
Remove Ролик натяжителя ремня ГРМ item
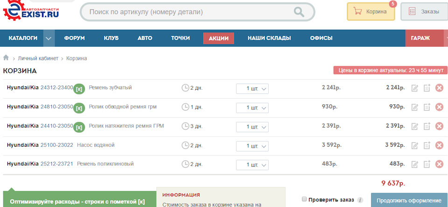[439, 126]
